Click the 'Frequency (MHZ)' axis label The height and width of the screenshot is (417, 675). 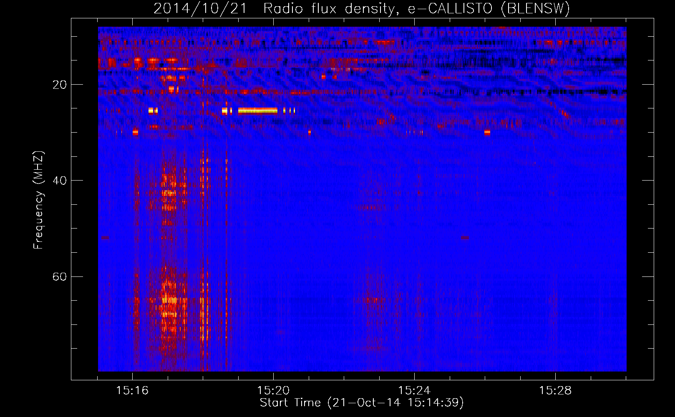(x=38, y=200)
